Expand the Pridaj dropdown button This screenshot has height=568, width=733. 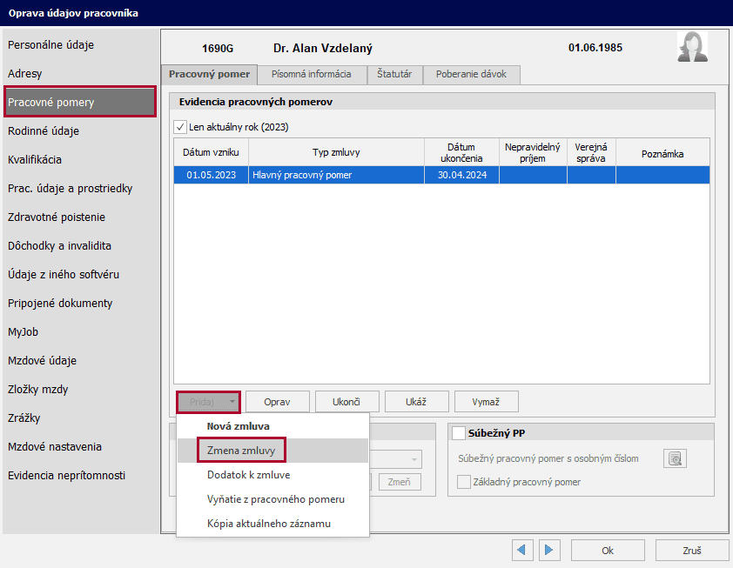(x=232, y=401)
